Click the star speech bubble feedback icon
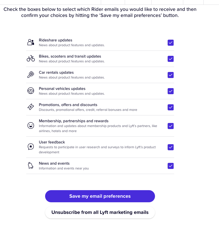This screenshot has height=225, width=219. click(x=31, y=147)
